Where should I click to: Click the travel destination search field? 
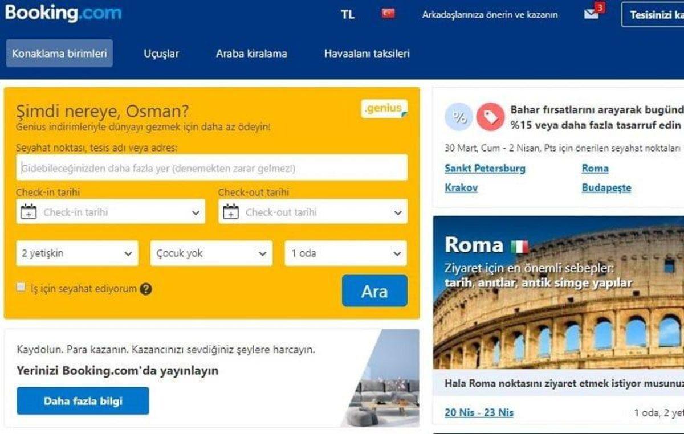tap(211, 168)
